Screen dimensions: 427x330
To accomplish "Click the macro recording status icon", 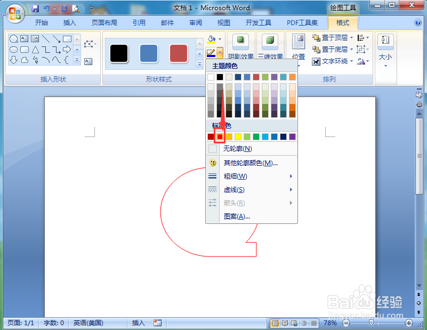I will click(157, 323).
